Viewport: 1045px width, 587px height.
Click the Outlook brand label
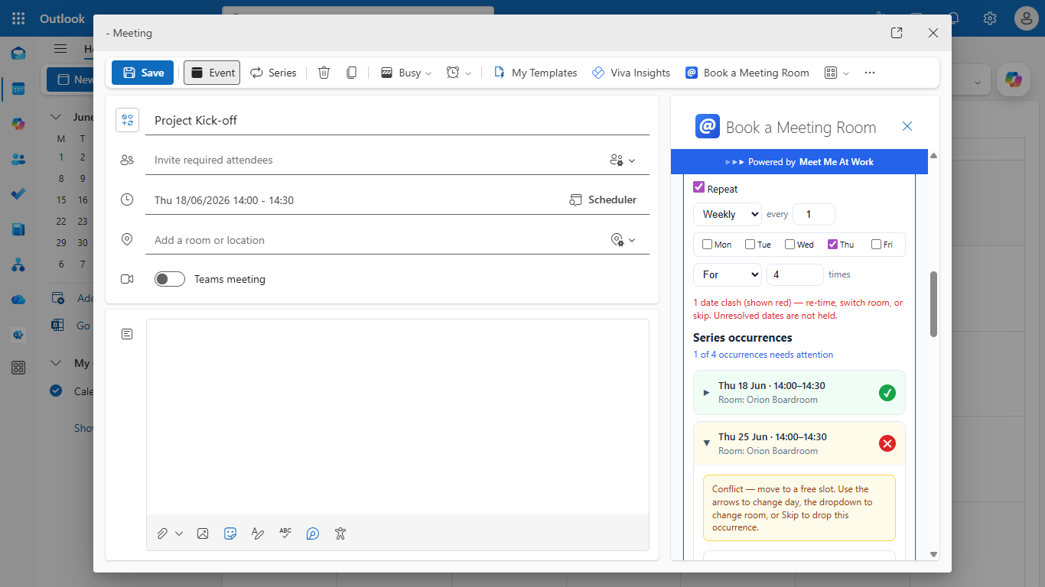pyautogui.click(x=63, y=18)
